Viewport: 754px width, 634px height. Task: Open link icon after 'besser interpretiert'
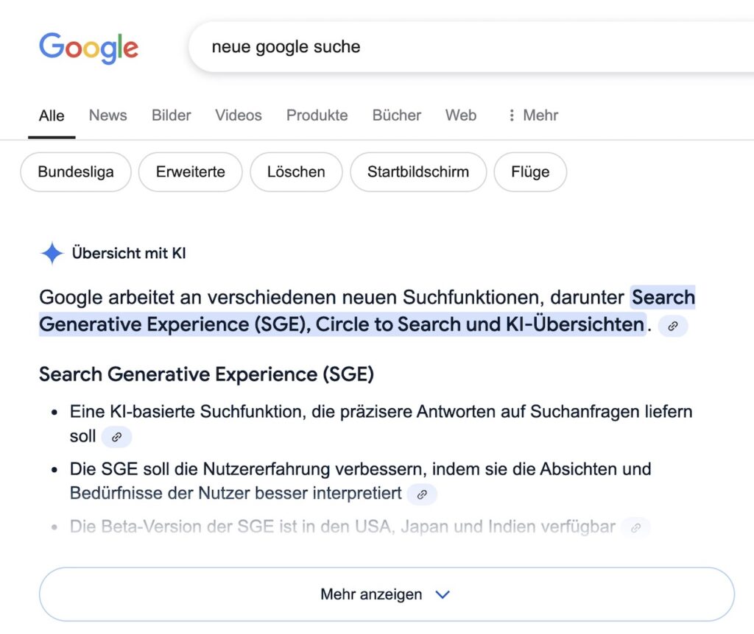[x=422, y=494]
